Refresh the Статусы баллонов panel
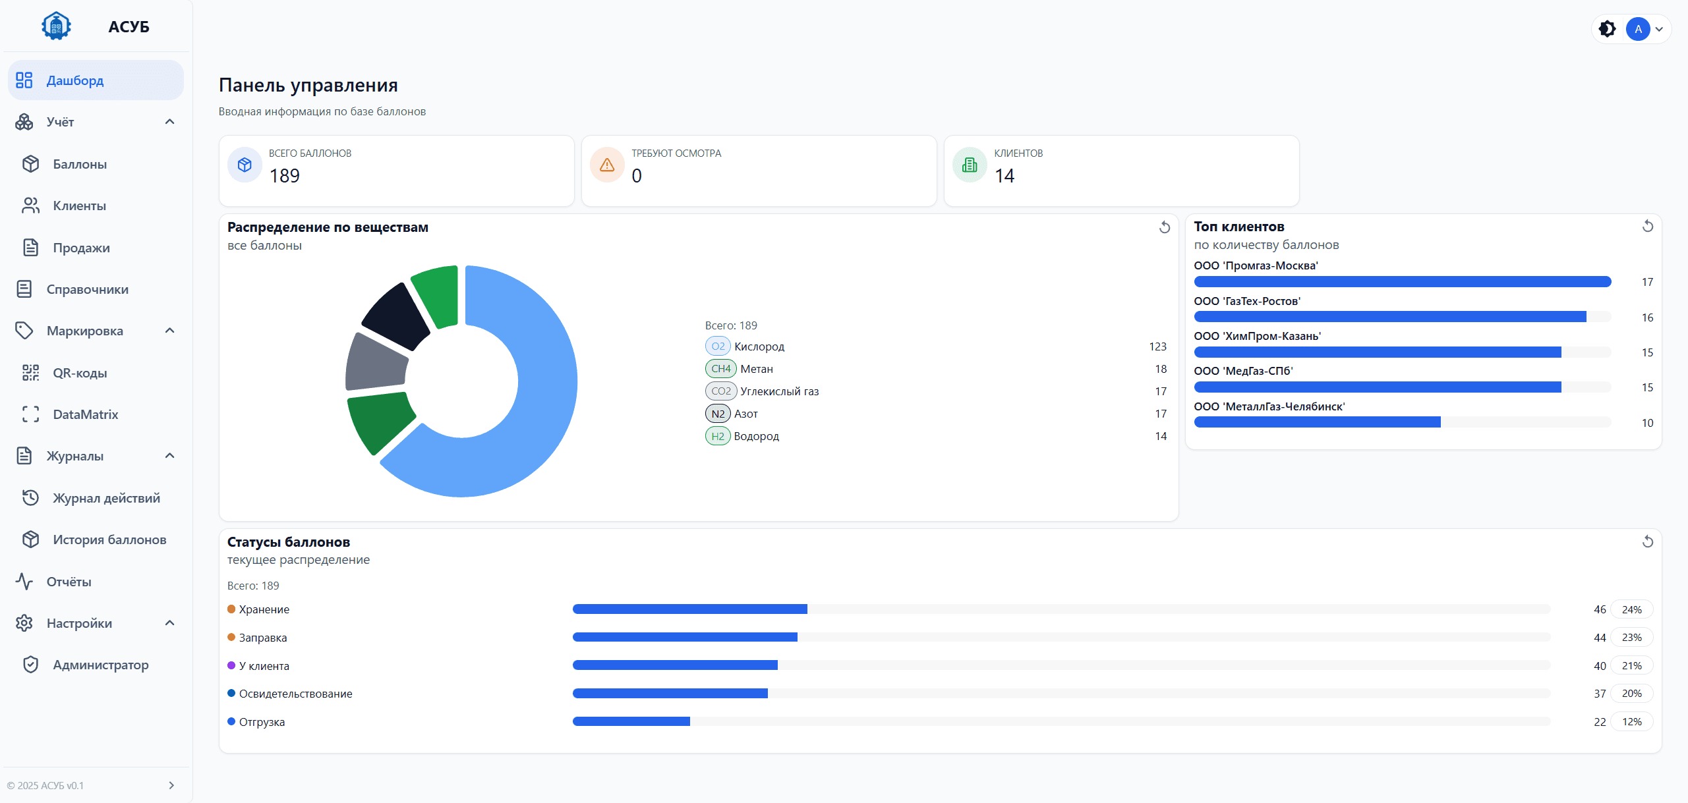This screenshot has width=1688, height=803. click(x=1647, y=541)
